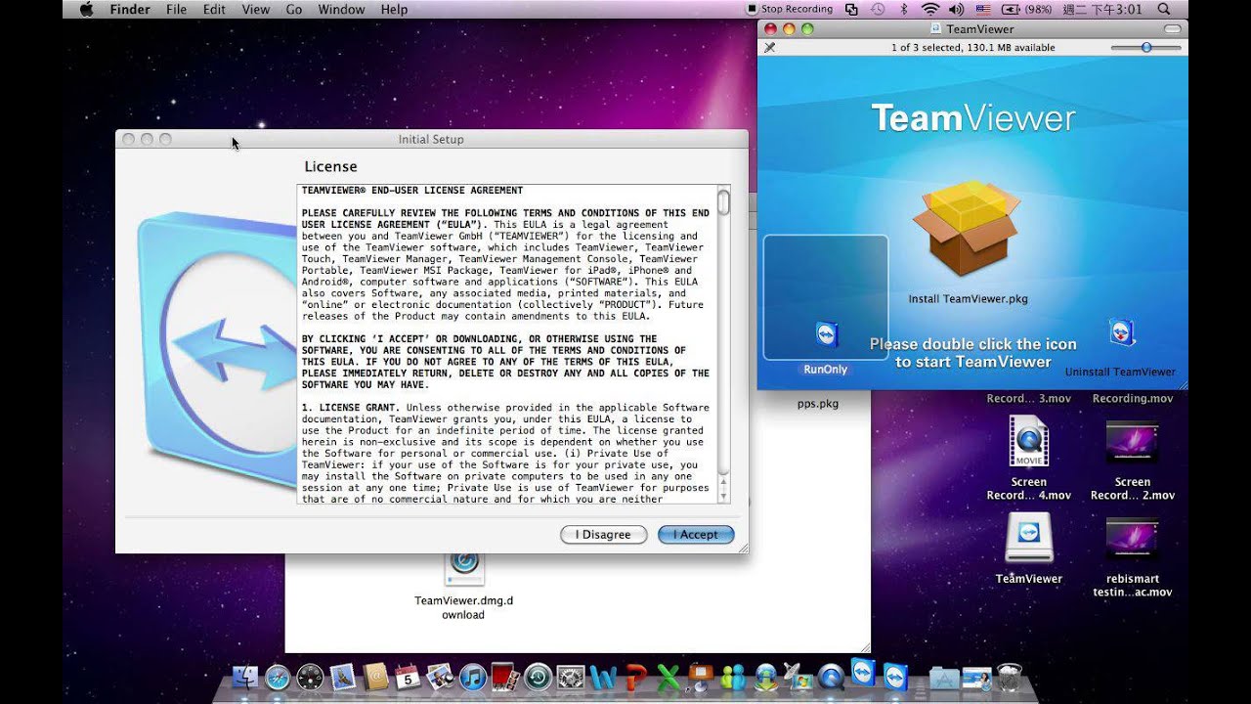This screenshot has width=1251, height=704.
Task: Open the input source flag menu
Action: (x=982, y=10)
